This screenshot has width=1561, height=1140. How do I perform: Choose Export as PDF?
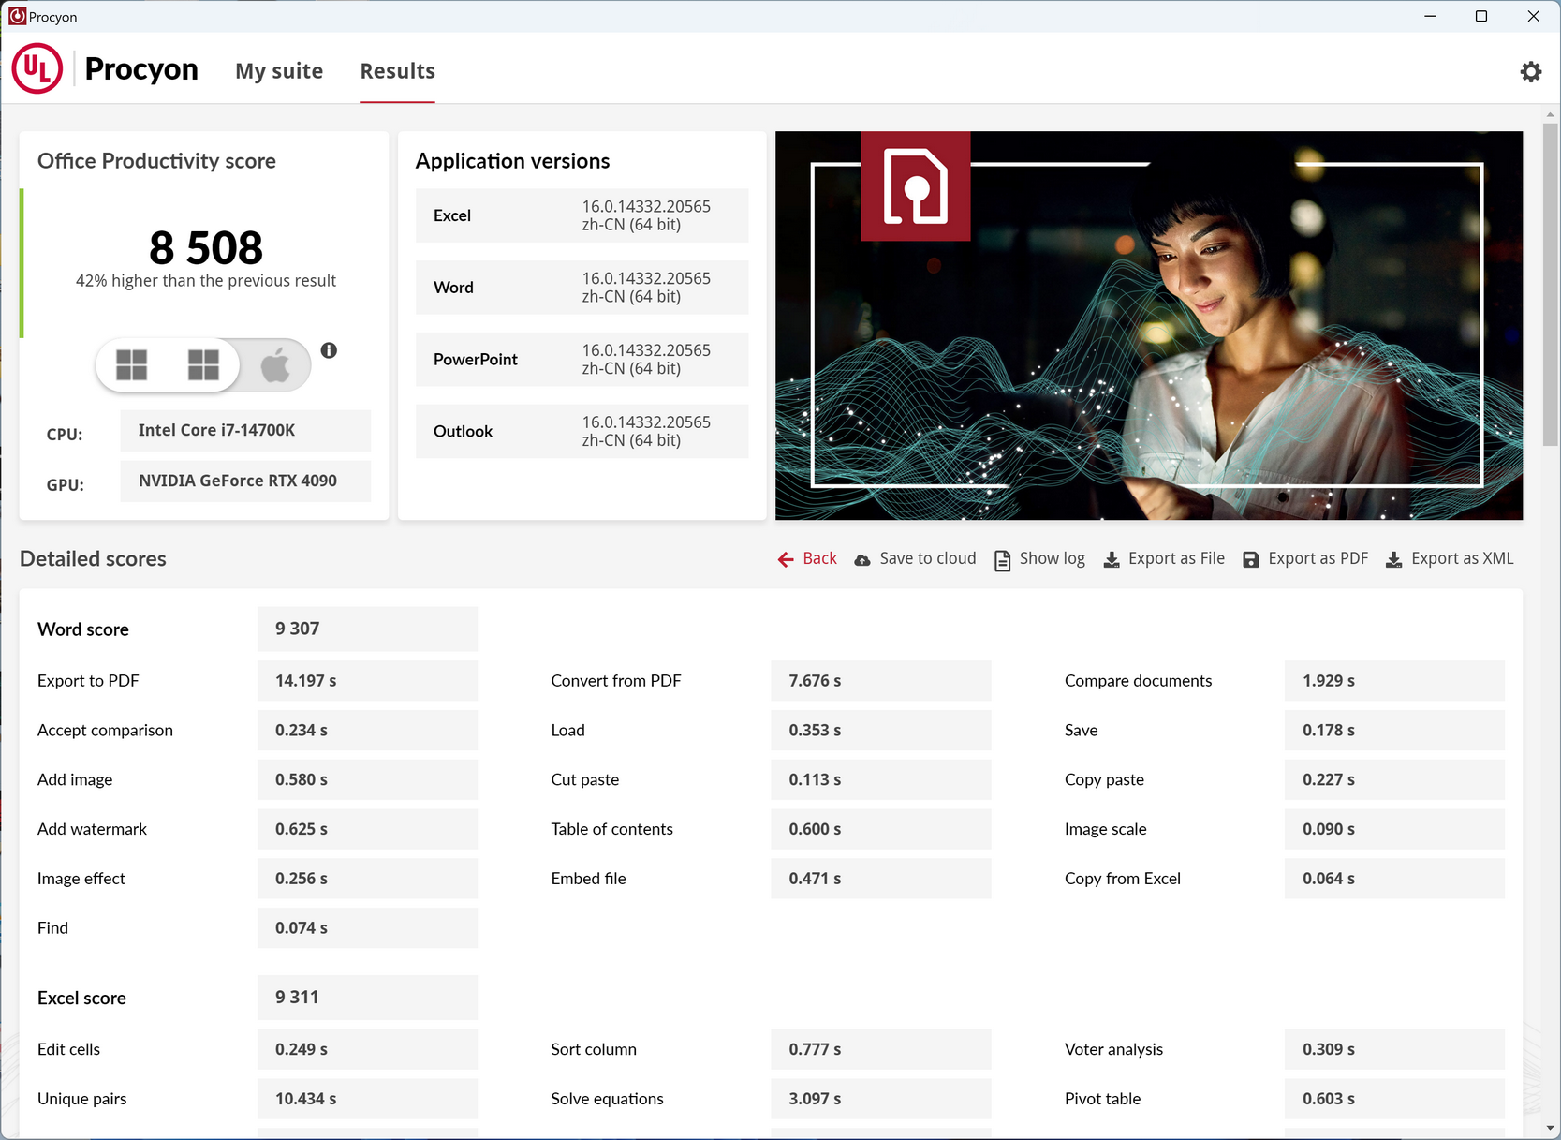point(1318,558)
